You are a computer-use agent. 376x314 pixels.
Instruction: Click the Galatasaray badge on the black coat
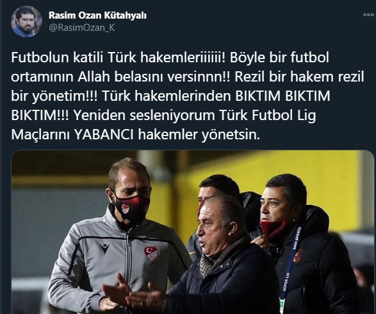(299, 256)
